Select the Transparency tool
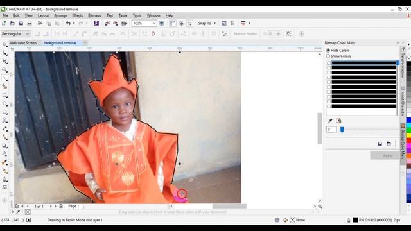 (5, 154)
